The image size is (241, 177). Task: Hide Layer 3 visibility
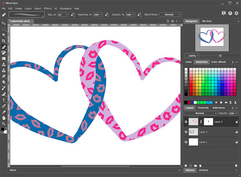coord(186,121)
